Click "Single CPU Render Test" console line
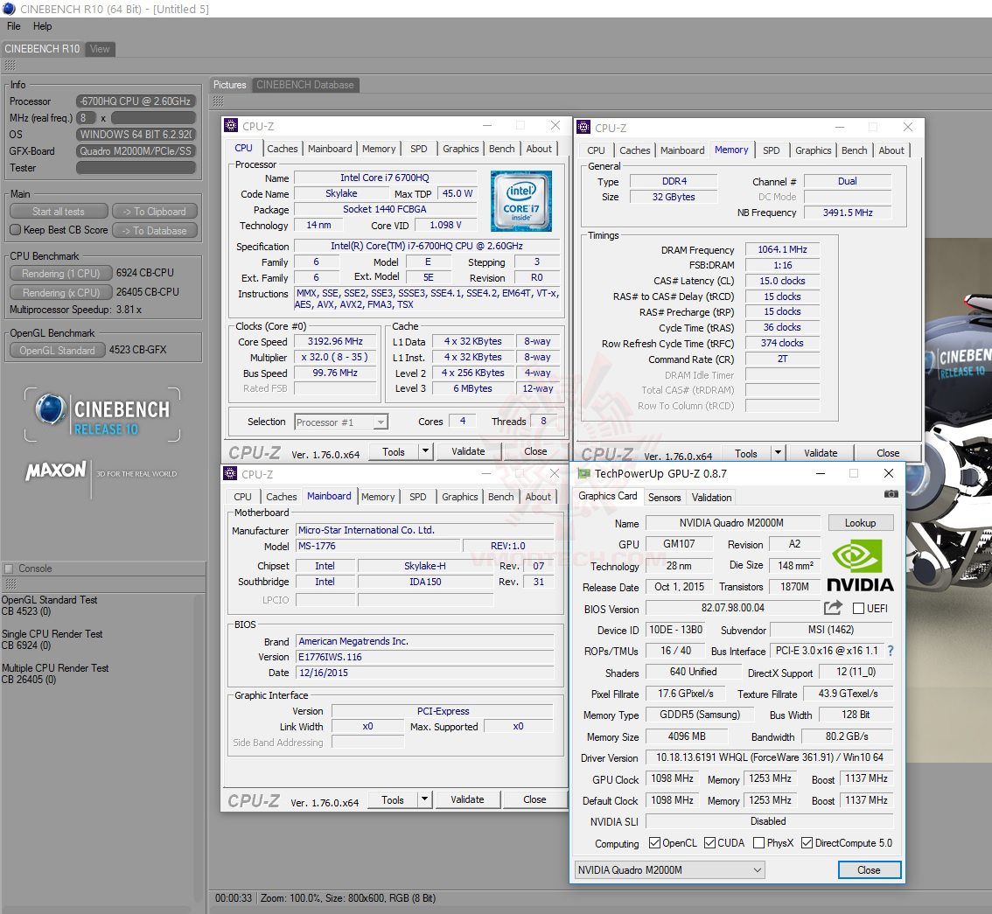992x914 pixels. pos(52,634)
